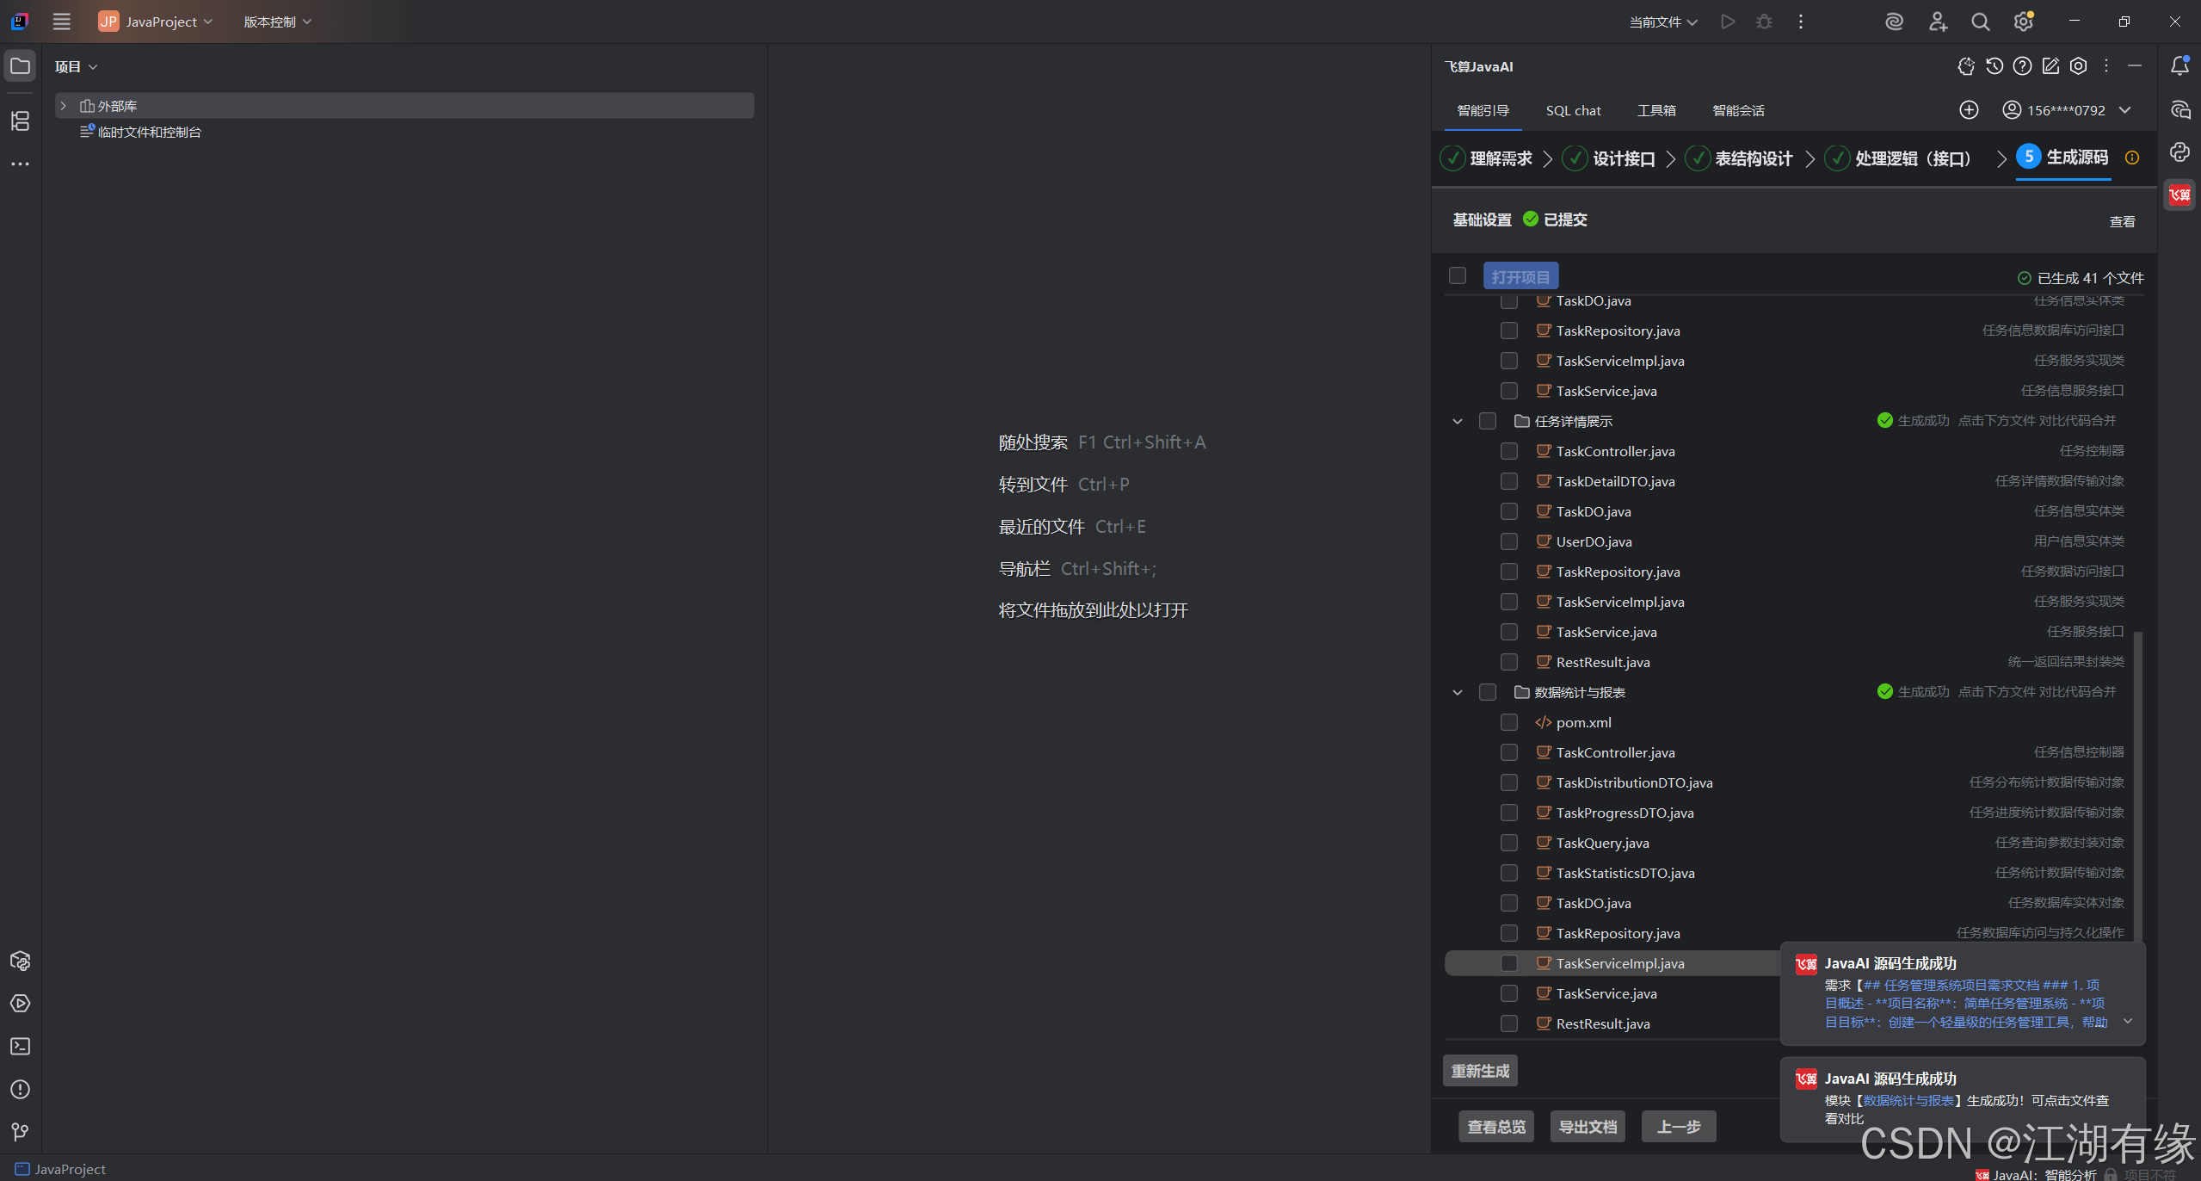The image size is (2201, 1181).
Task: Click the edit note icon in JavaAI panel
Action: click(x=2050, y=66)
